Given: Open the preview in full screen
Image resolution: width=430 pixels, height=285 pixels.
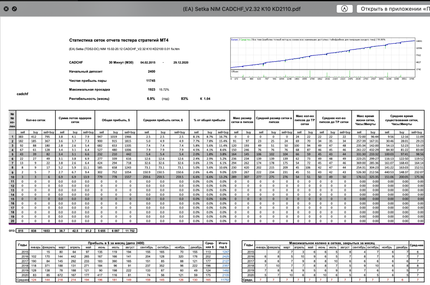Looking at the screenshot, I should tap(14, 9).
